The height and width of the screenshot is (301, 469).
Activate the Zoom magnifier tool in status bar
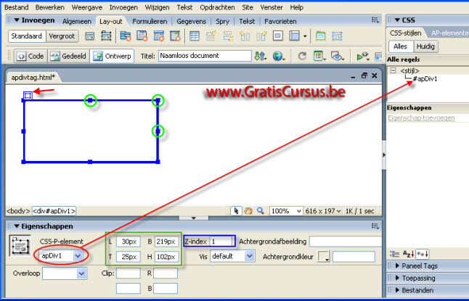[x=261, y=211]
